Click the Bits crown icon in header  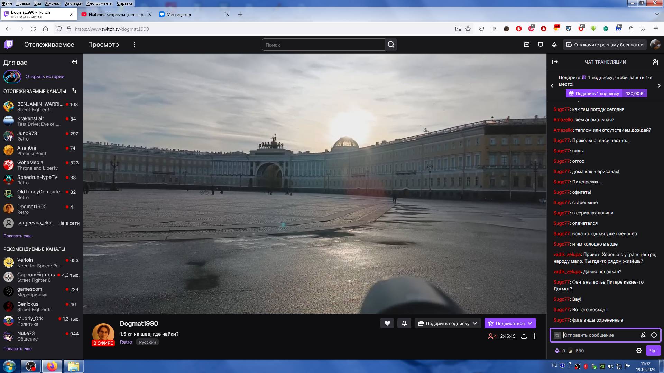(554, 45)
